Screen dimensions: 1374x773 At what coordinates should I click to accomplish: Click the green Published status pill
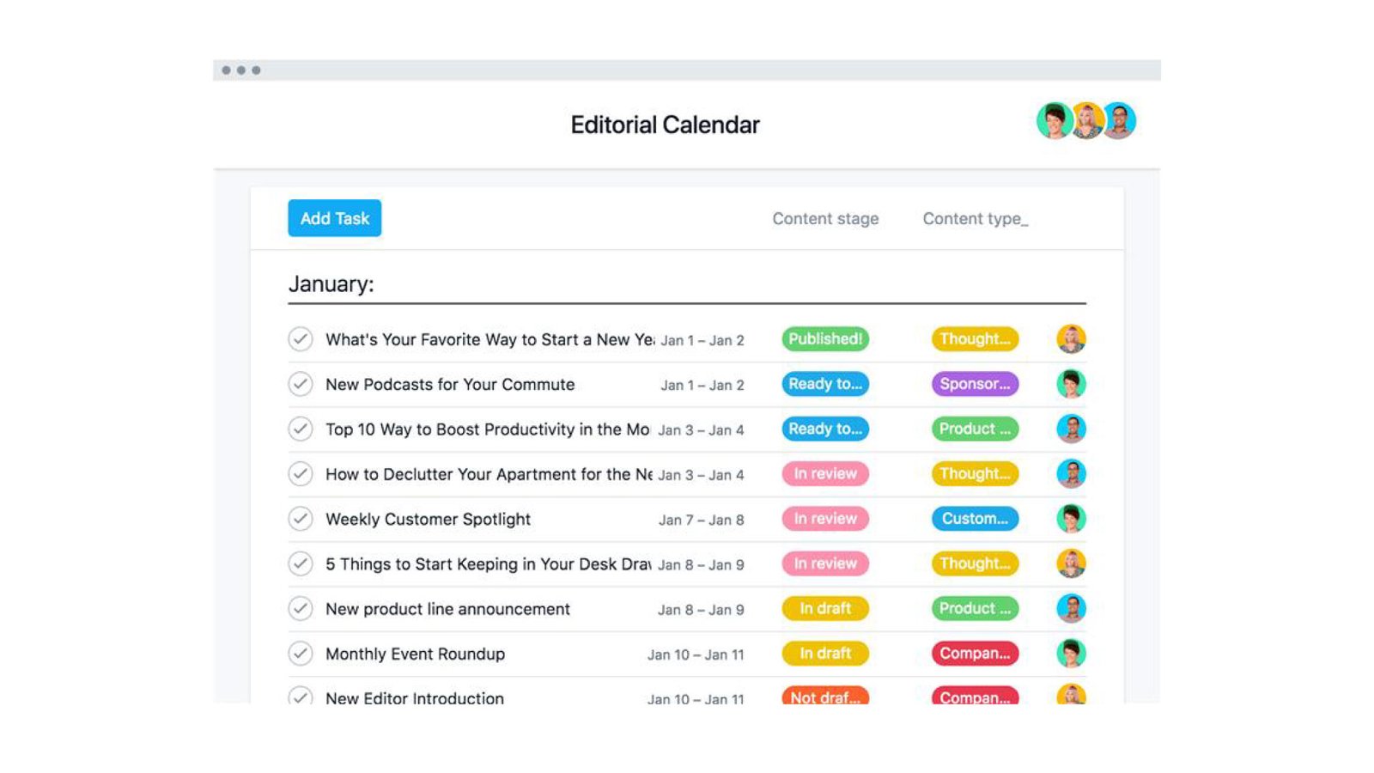click(824, 338)
